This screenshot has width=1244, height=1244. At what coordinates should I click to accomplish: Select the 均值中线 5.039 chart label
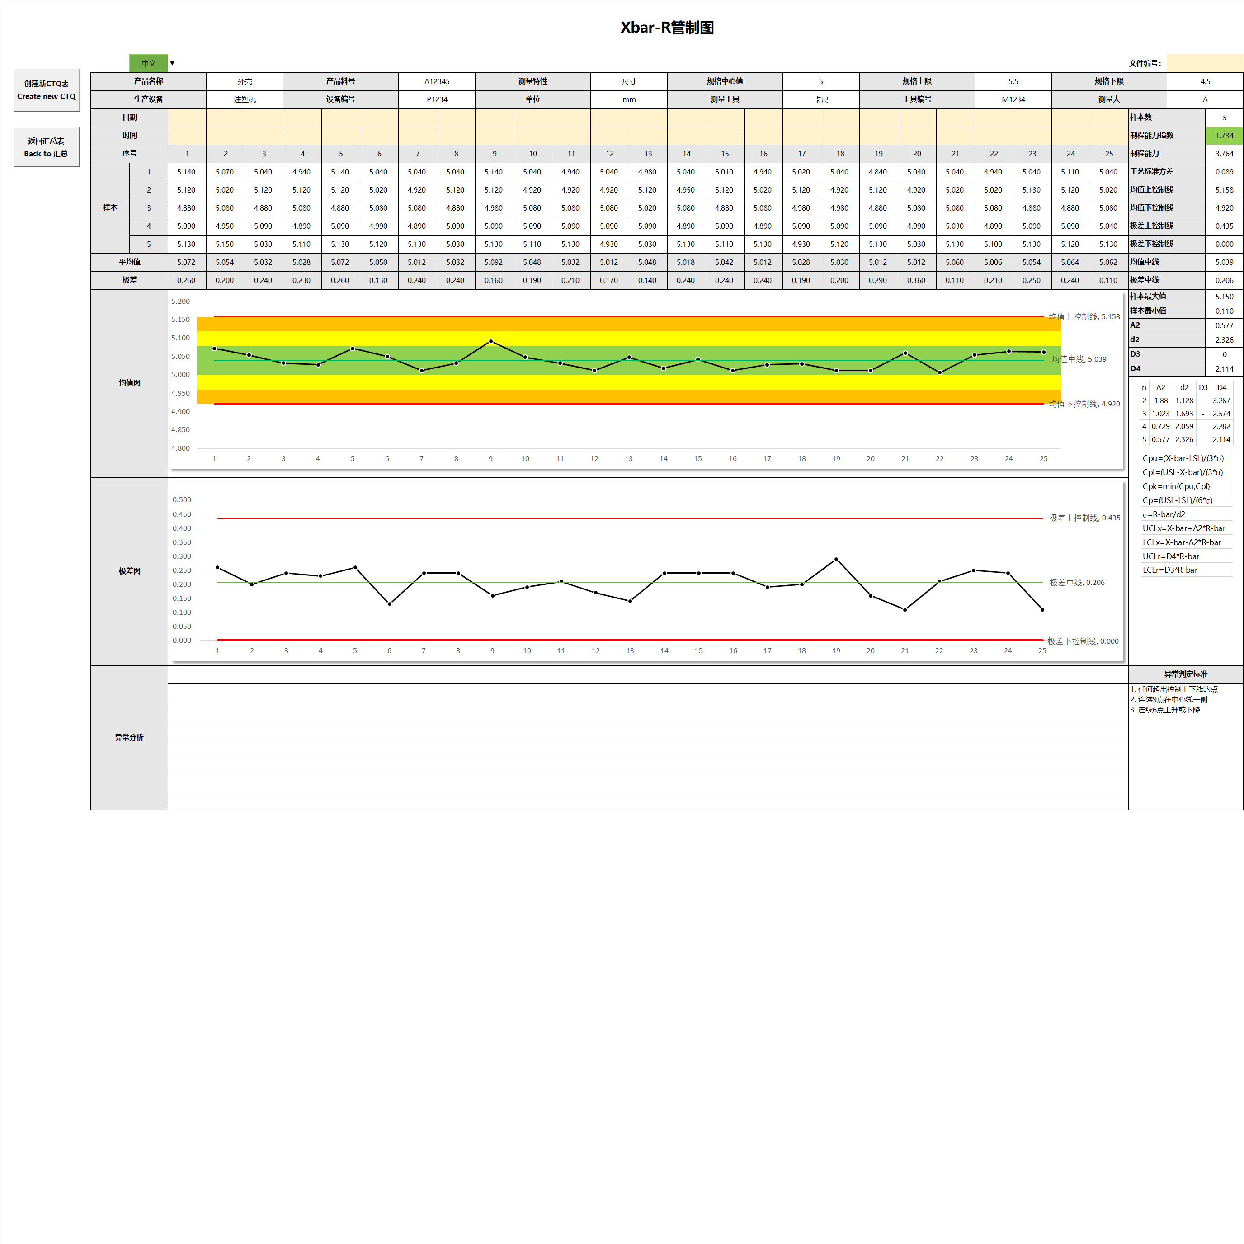1079,359
